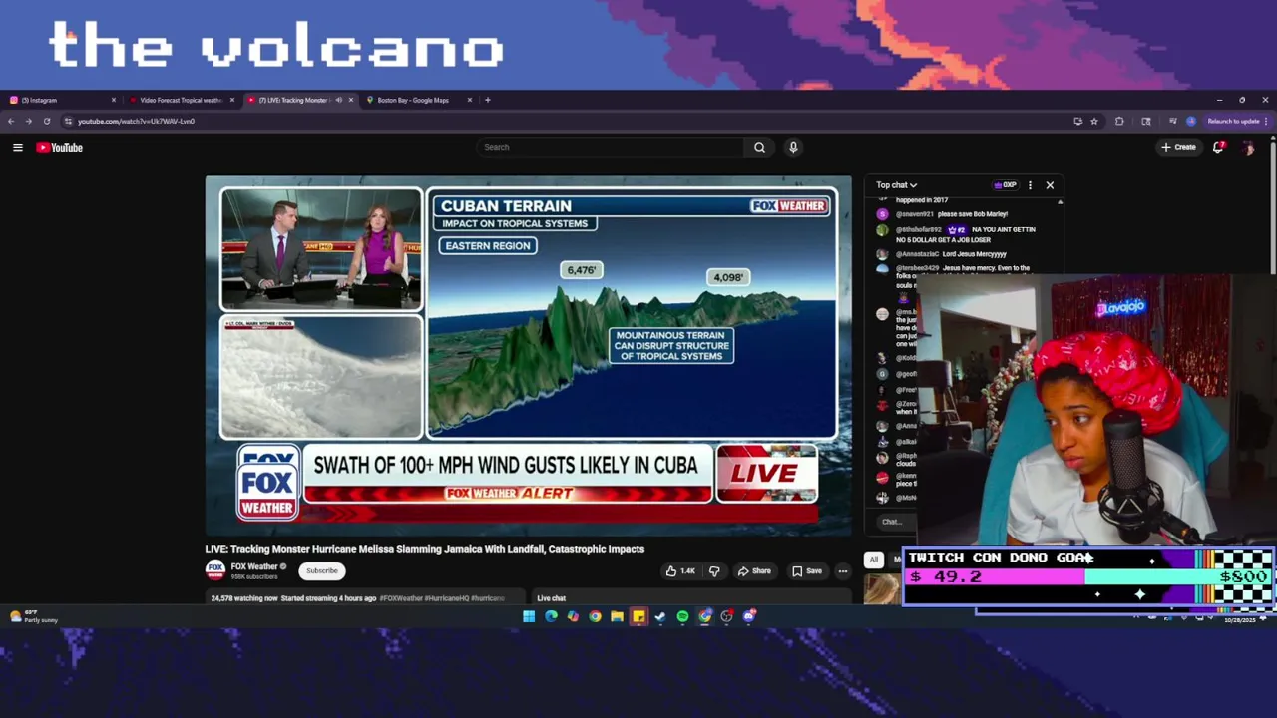This screenshot has height=718, width=1277.
Task: Go back with the browser back arrow
Action: [x=11, y=121]
